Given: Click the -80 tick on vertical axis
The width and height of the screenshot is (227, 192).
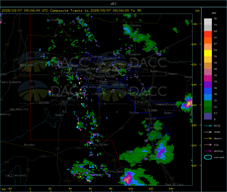Looking at the screenshot, I should click(x=195, y=24).
